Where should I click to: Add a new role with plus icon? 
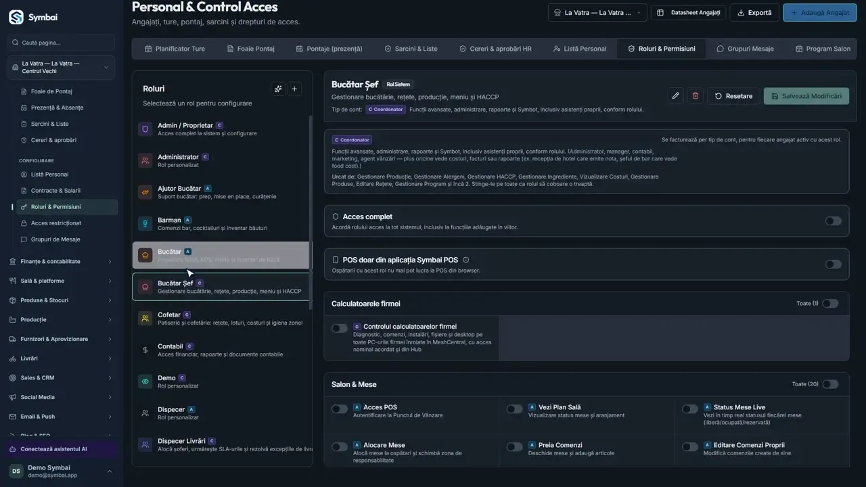(x=294, y=89)
